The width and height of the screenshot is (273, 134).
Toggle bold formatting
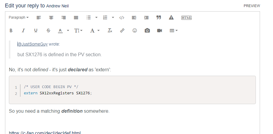pyautogui.click(x=11, y=30)
